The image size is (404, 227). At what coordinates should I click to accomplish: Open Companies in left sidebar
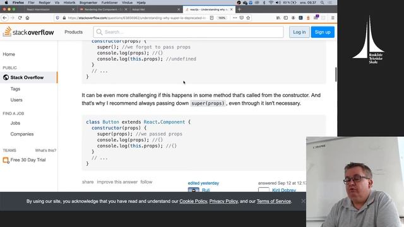pyautogui.click(x=22, y=134)
